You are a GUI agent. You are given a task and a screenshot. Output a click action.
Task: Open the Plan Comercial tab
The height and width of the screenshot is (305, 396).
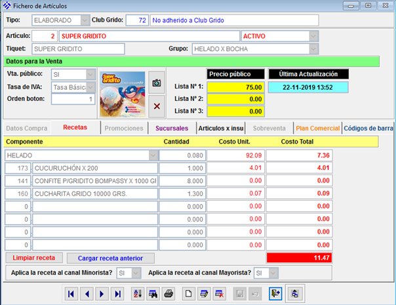(x=317, y=128)
